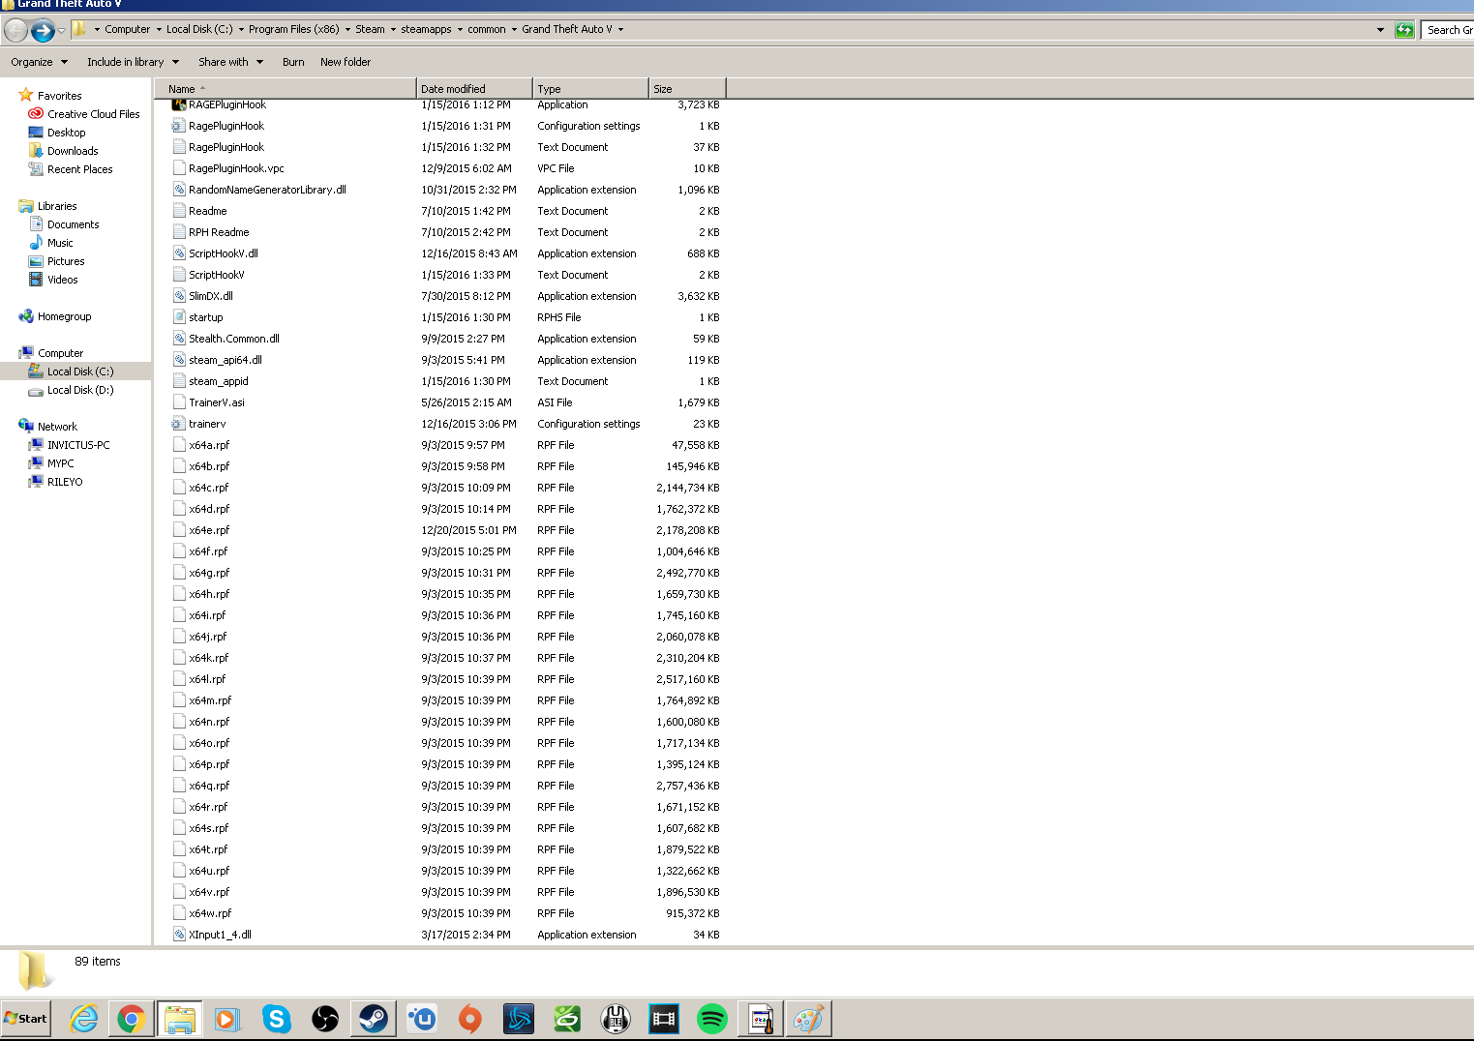Click the Homegroup icon in navigation pane

coord(26,316)
